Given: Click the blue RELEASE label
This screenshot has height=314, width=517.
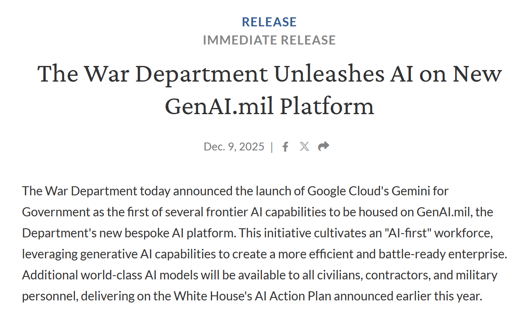Looking at the screenshot, I should coord(269,22).
